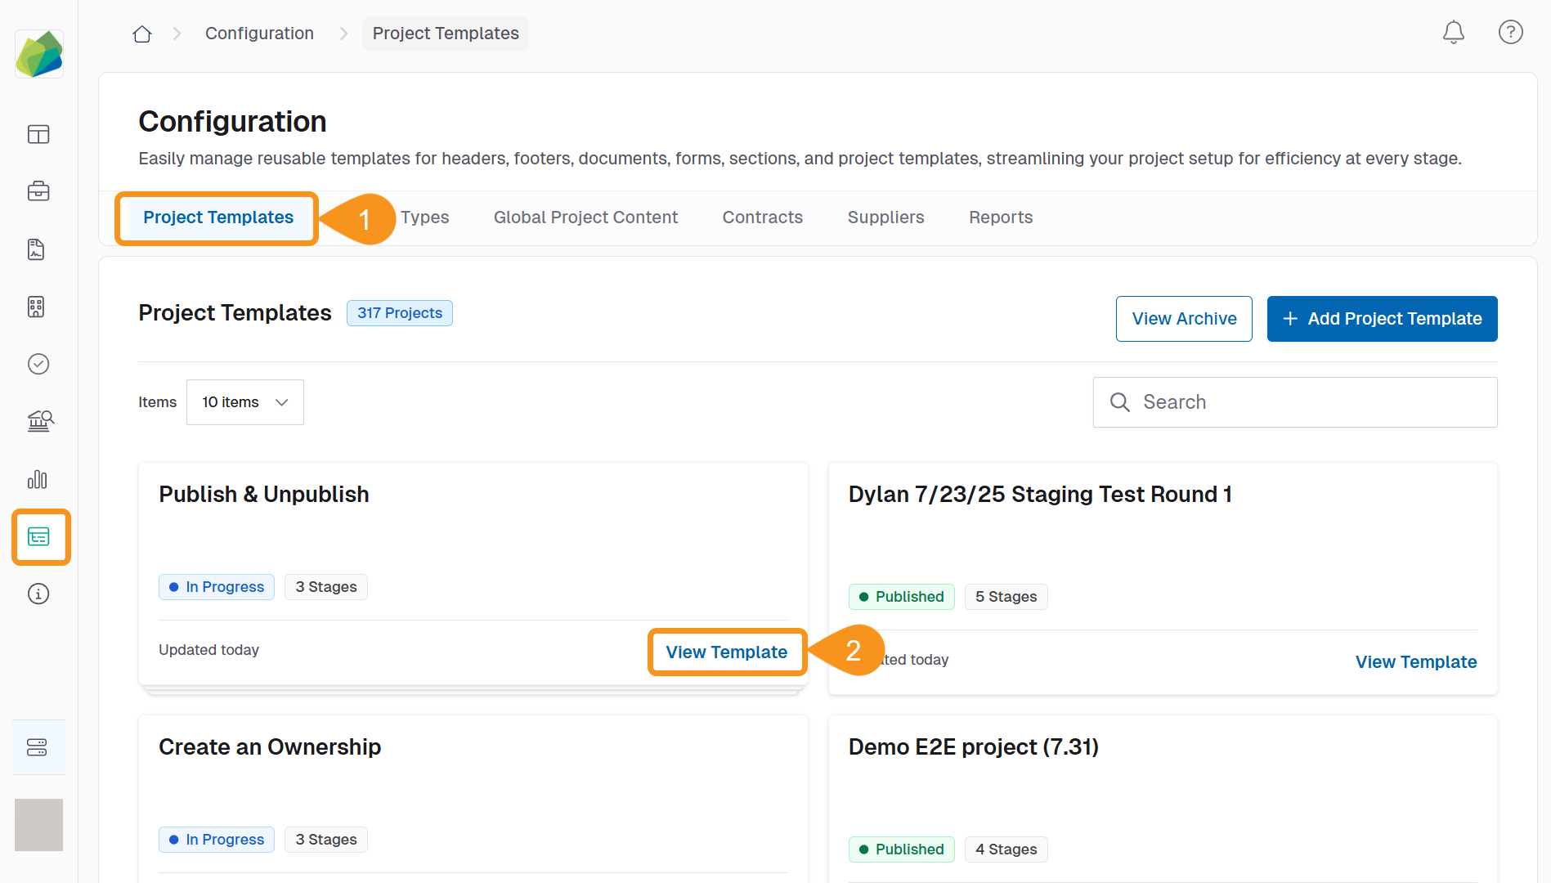Open the checkmark circle icon in sidebar
This screenshot has width=1551, height=883.
coord(38,364)
